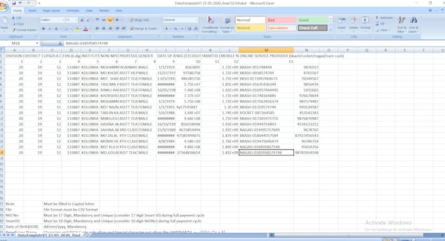The height and width of the screenshot is (241, 445).
Task: Switch to the Data tab
Action: 89,10
